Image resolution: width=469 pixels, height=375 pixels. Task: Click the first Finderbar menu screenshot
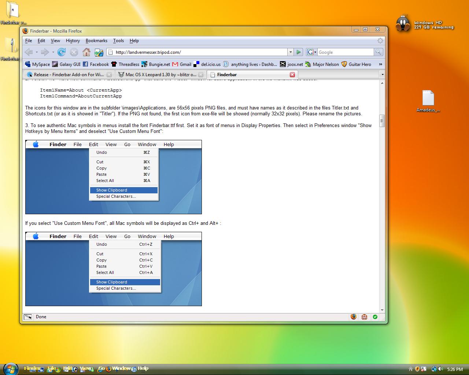tap(114, 177)
